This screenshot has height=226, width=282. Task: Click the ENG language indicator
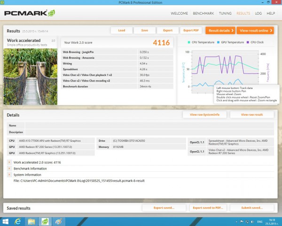[260, 222]
